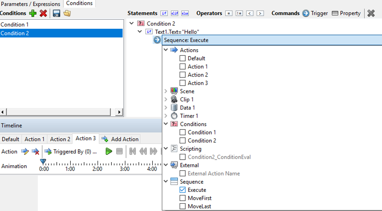Uncheck the Execute sequence checkbox

(x=182, y=190)
